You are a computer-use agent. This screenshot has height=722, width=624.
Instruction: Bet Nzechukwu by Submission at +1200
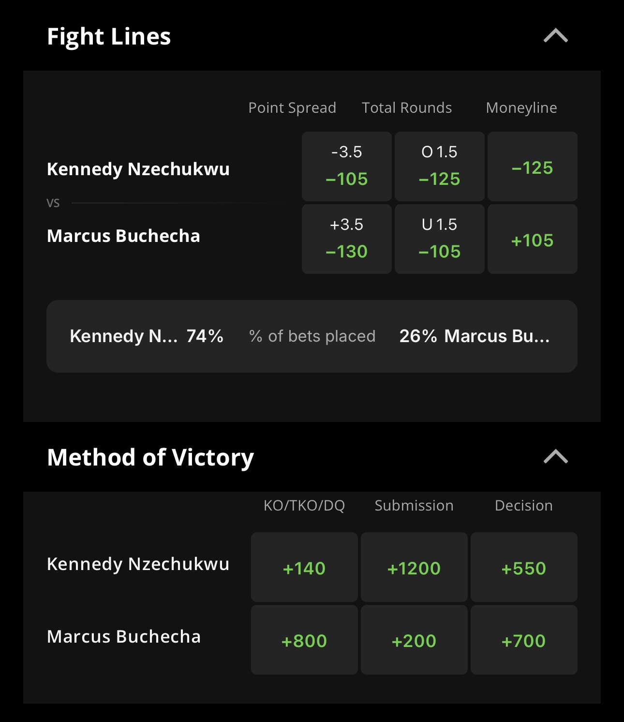coord(414,567)
